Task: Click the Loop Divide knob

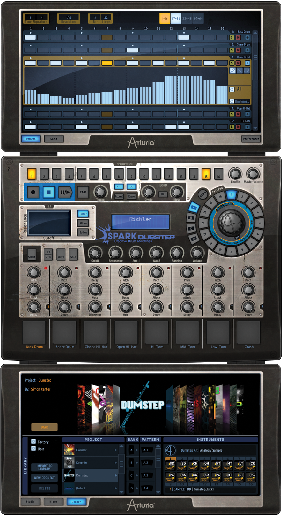Action: 148,192
